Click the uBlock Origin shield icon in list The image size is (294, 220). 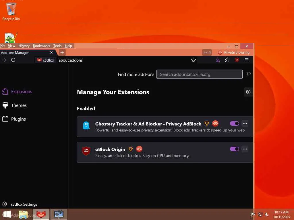(86, 151)
